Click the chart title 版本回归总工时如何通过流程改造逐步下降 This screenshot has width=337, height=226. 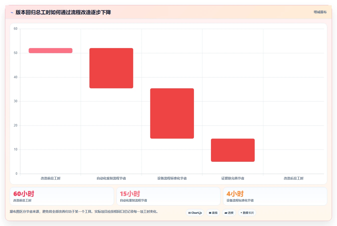(63, 12)
